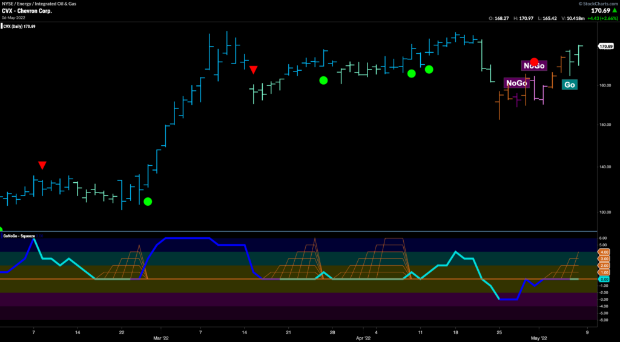Click the open value 'O: 168.27'
Viewport: 620px width, 342px height.
499,18
